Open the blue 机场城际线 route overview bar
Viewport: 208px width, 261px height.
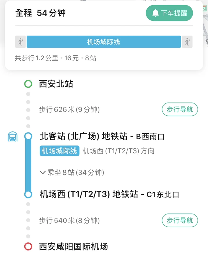103,42
